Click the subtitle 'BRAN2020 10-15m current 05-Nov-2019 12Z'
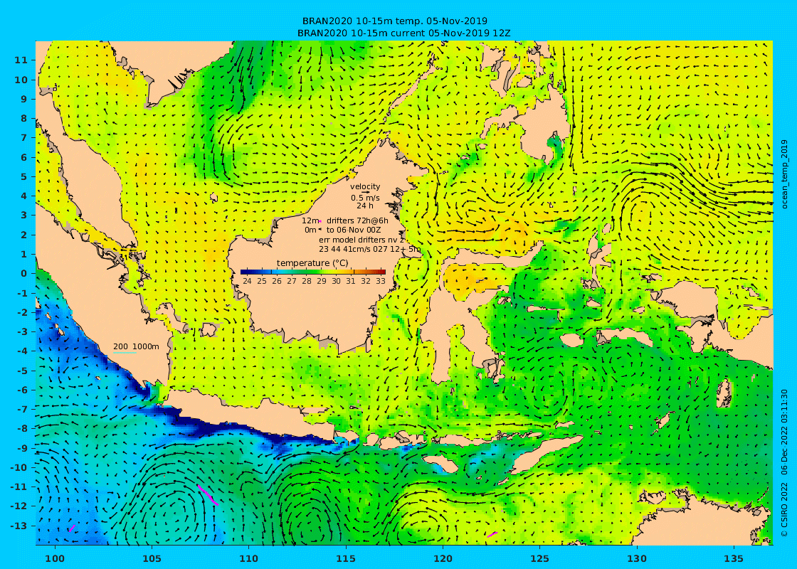 pyautogui.click(x=403, y=33)
